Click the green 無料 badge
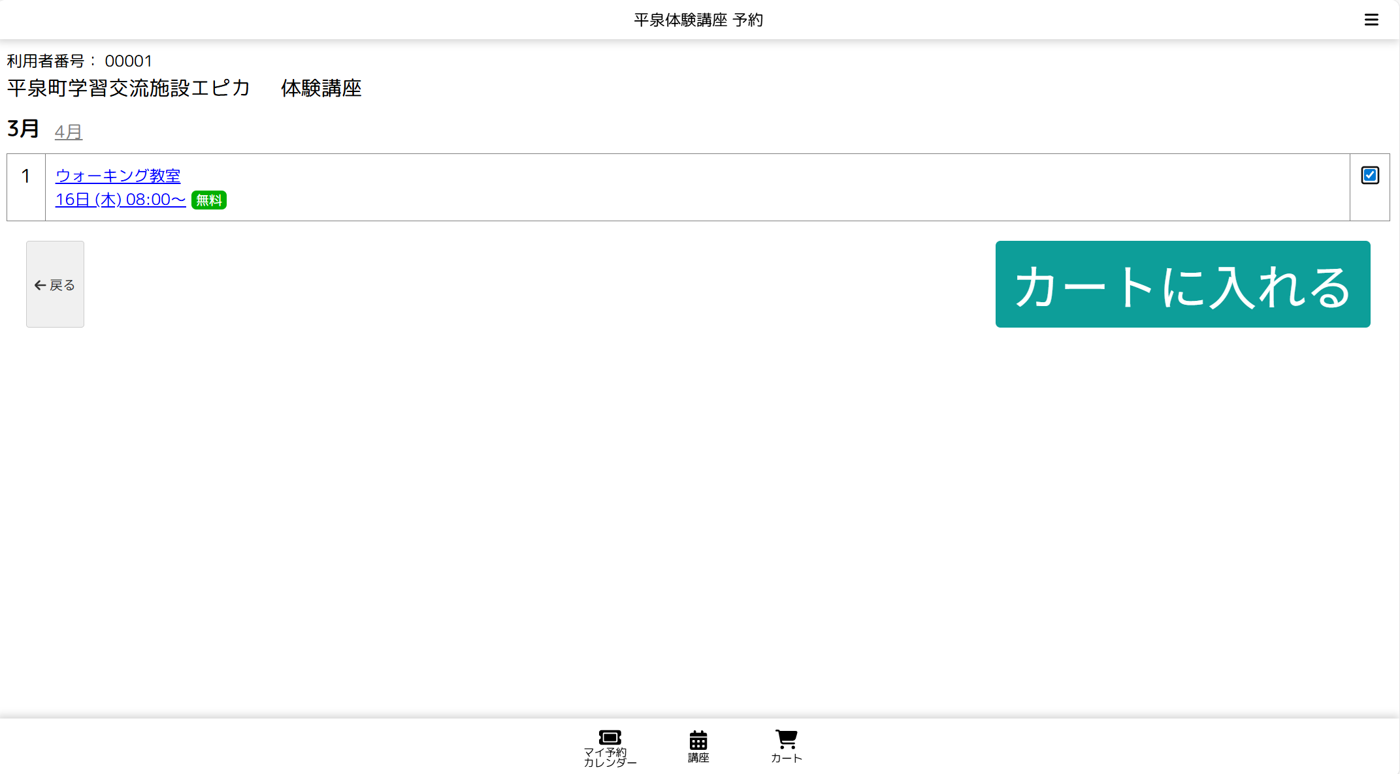 209,200
